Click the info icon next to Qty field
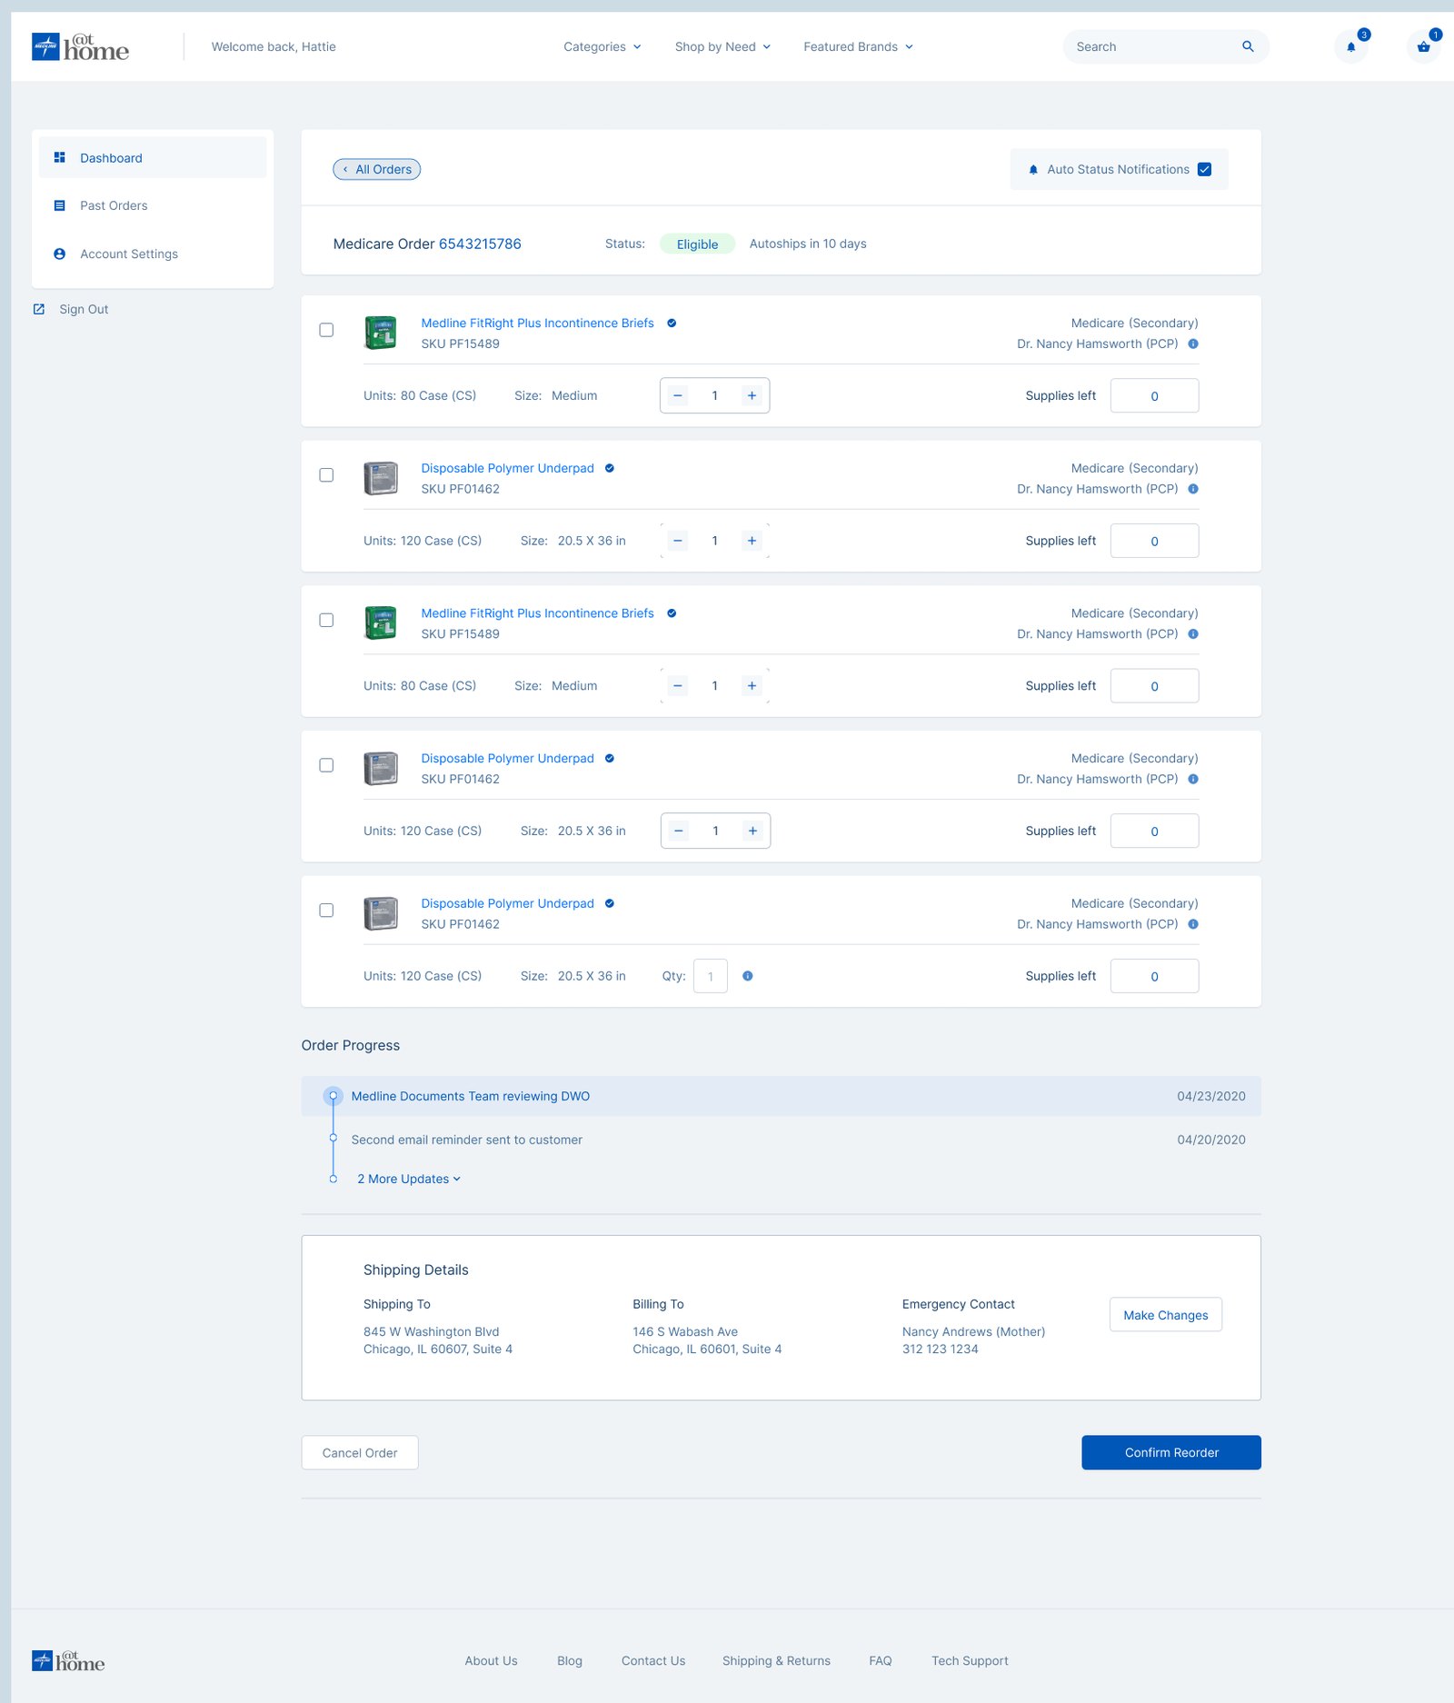 747,976
